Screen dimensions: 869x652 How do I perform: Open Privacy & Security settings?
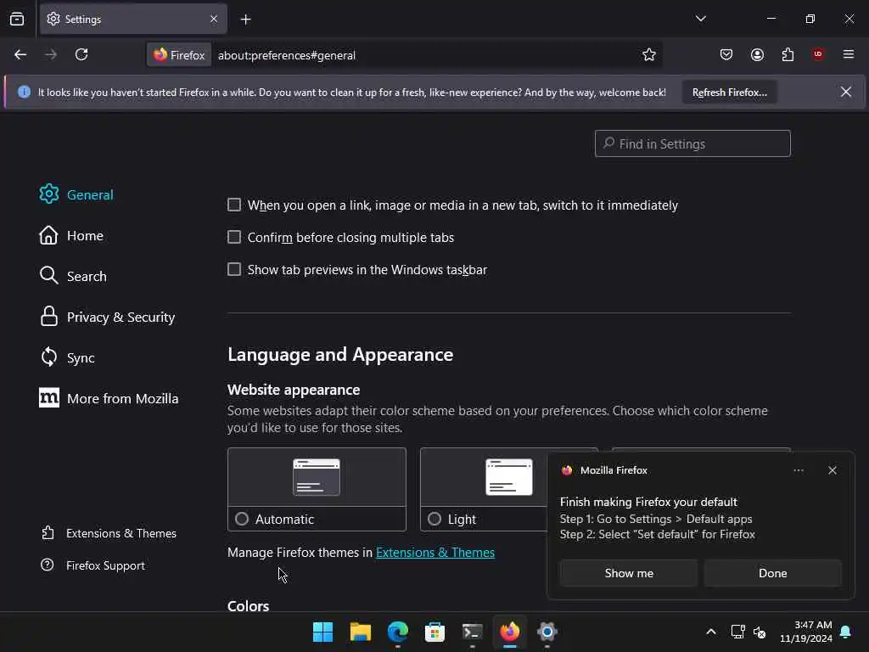click(x=107, y=318)
